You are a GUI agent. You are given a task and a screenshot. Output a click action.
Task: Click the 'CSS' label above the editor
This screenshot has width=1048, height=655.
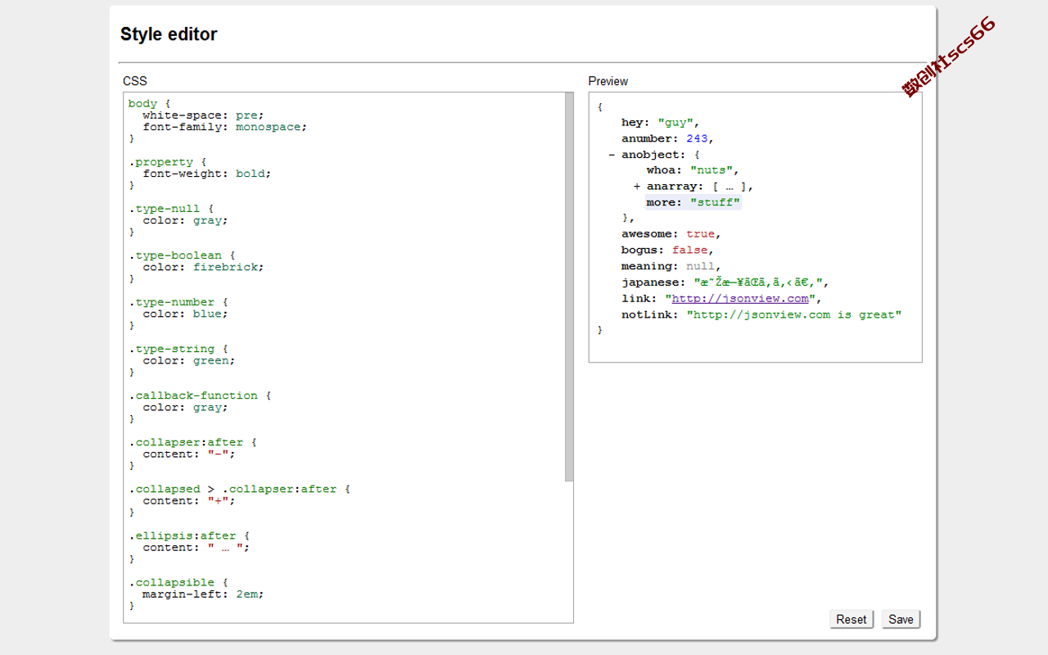pyautogui.click(x=135, y=81)
